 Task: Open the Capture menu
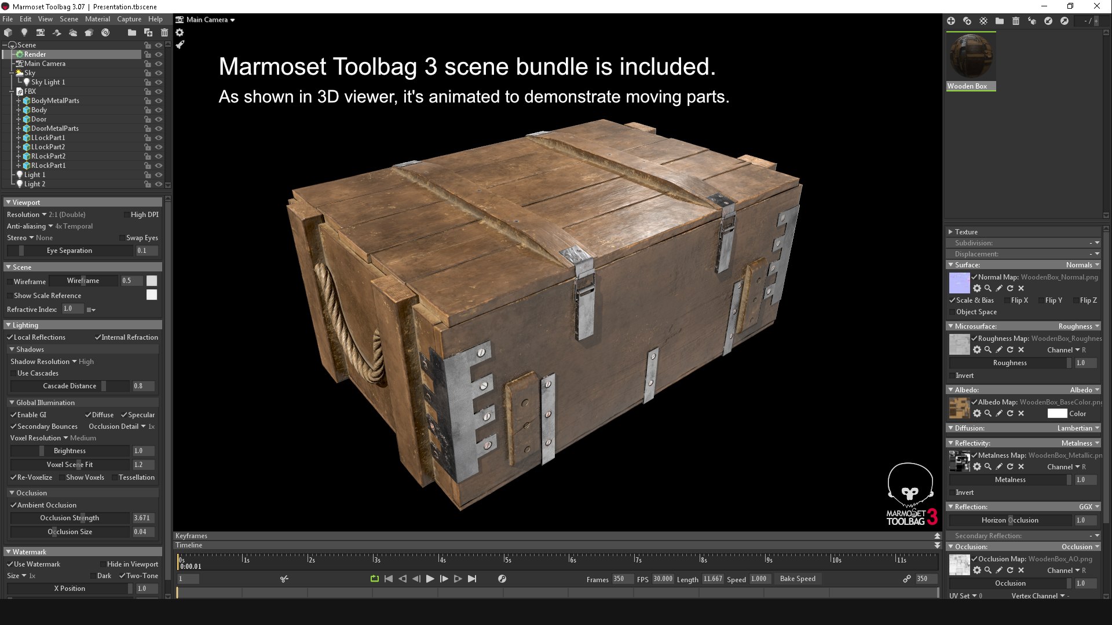129,19
